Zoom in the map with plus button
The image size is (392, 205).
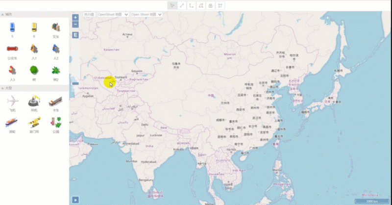click(x=75, y=17)
